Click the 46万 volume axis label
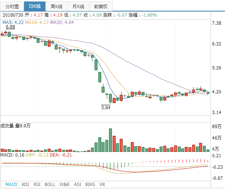The image size is (225, 189). [x=217, y=138]
